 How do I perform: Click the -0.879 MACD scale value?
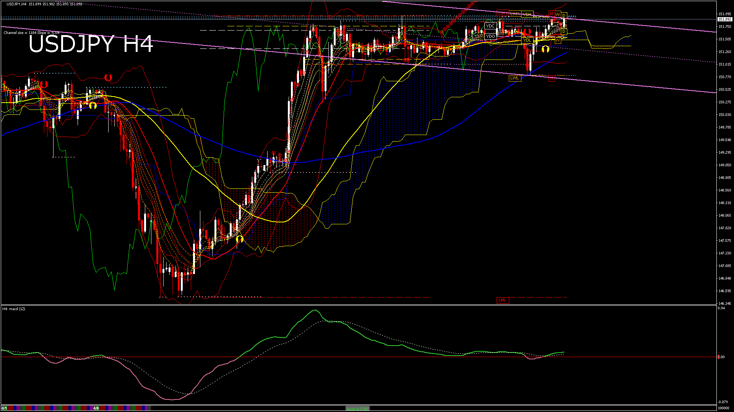723,402
